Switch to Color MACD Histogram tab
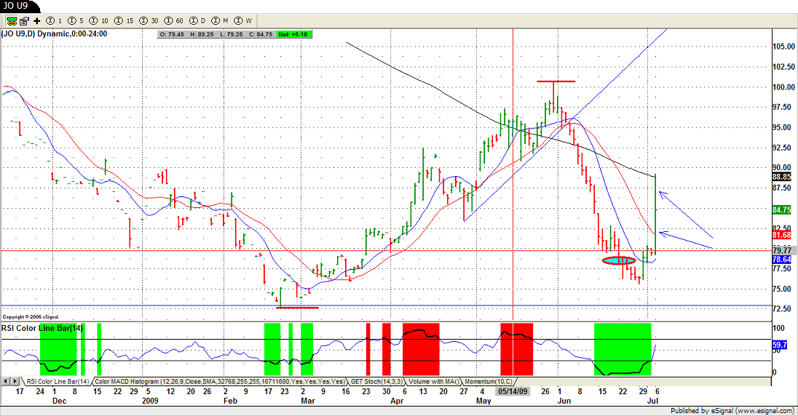798x416 pixels. (219, 381)
